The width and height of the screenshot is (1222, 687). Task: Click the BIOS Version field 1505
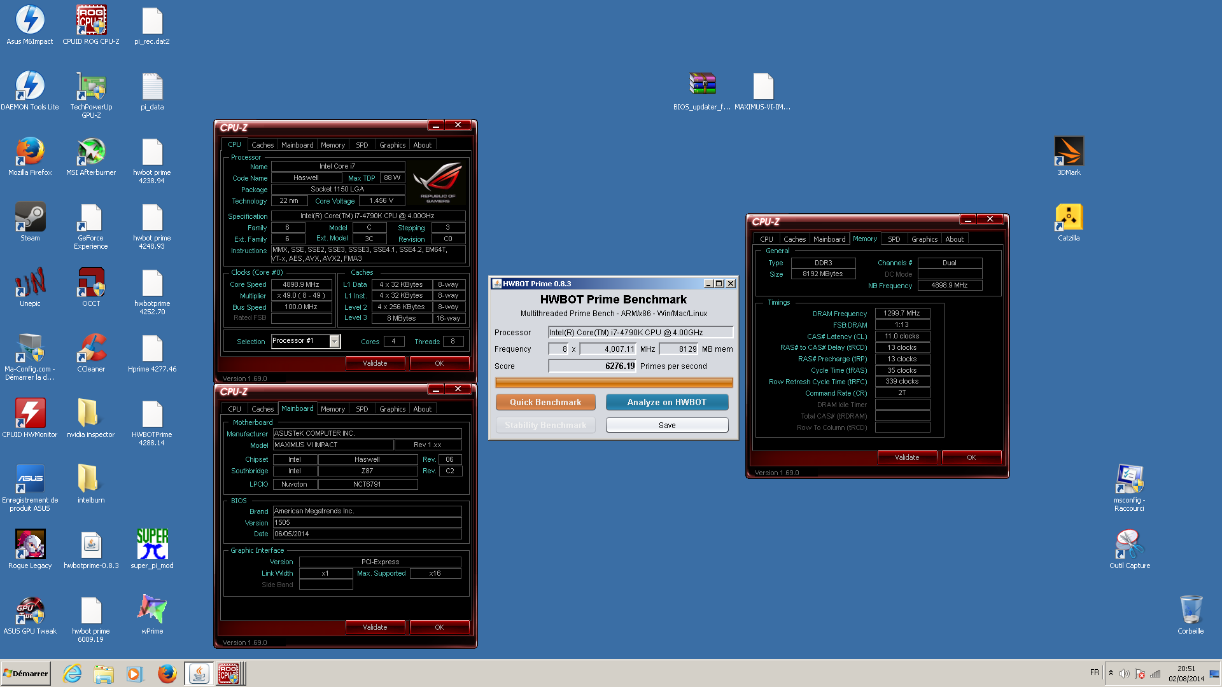click(x=367, y=522)
